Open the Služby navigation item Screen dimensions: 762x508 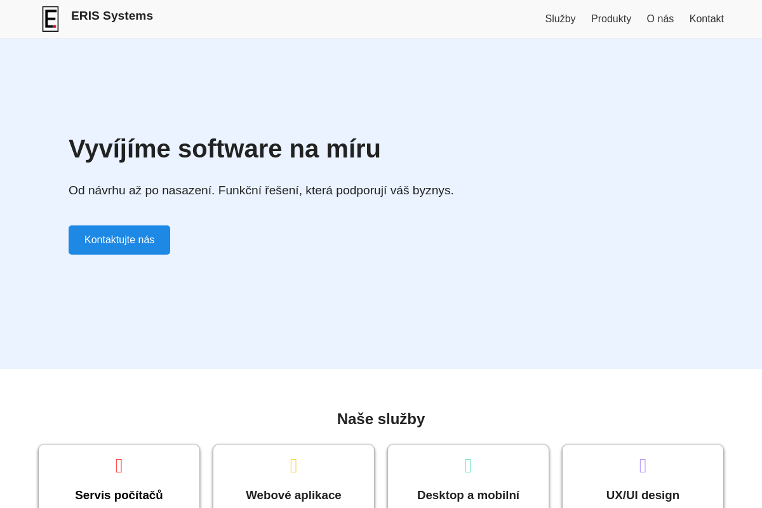tap(560, 19)
